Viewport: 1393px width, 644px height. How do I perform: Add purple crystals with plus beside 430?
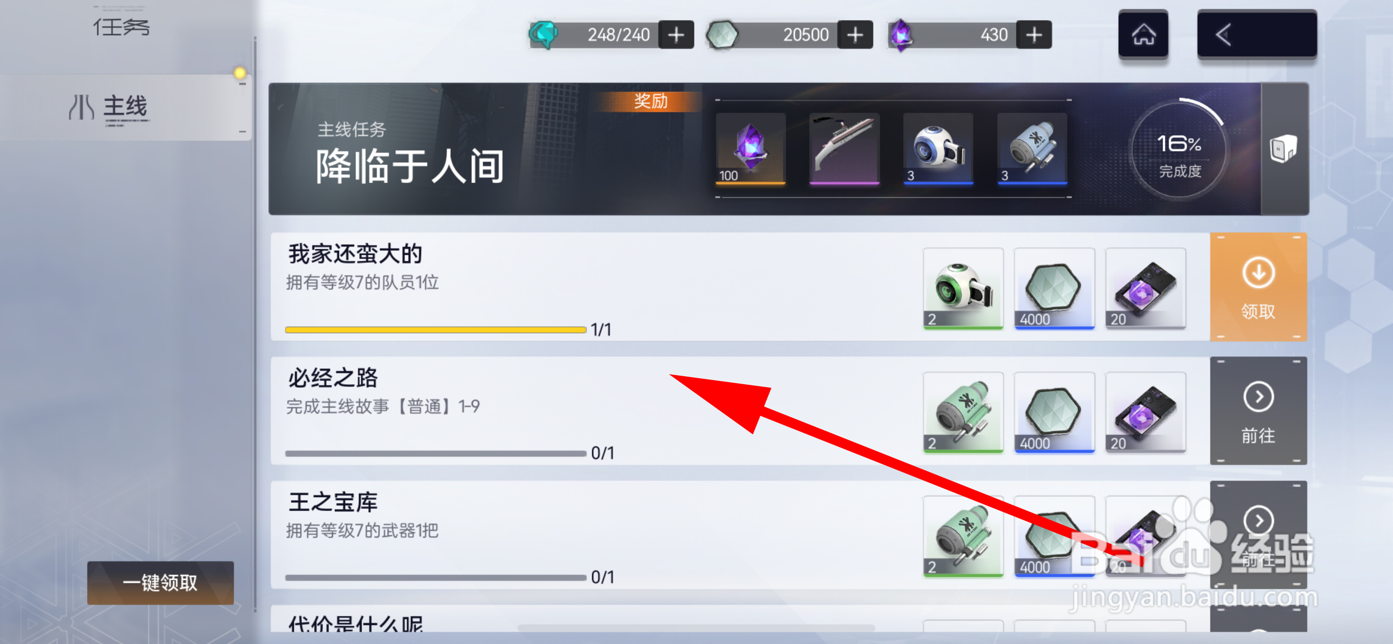(x=1034, y=35)
